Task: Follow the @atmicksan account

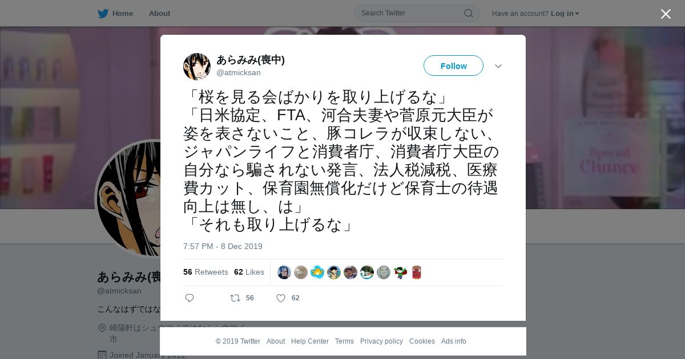Action: 453,66
